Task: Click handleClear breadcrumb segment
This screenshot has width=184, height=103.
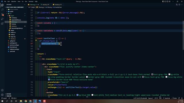Action: [x=57, y=7]
